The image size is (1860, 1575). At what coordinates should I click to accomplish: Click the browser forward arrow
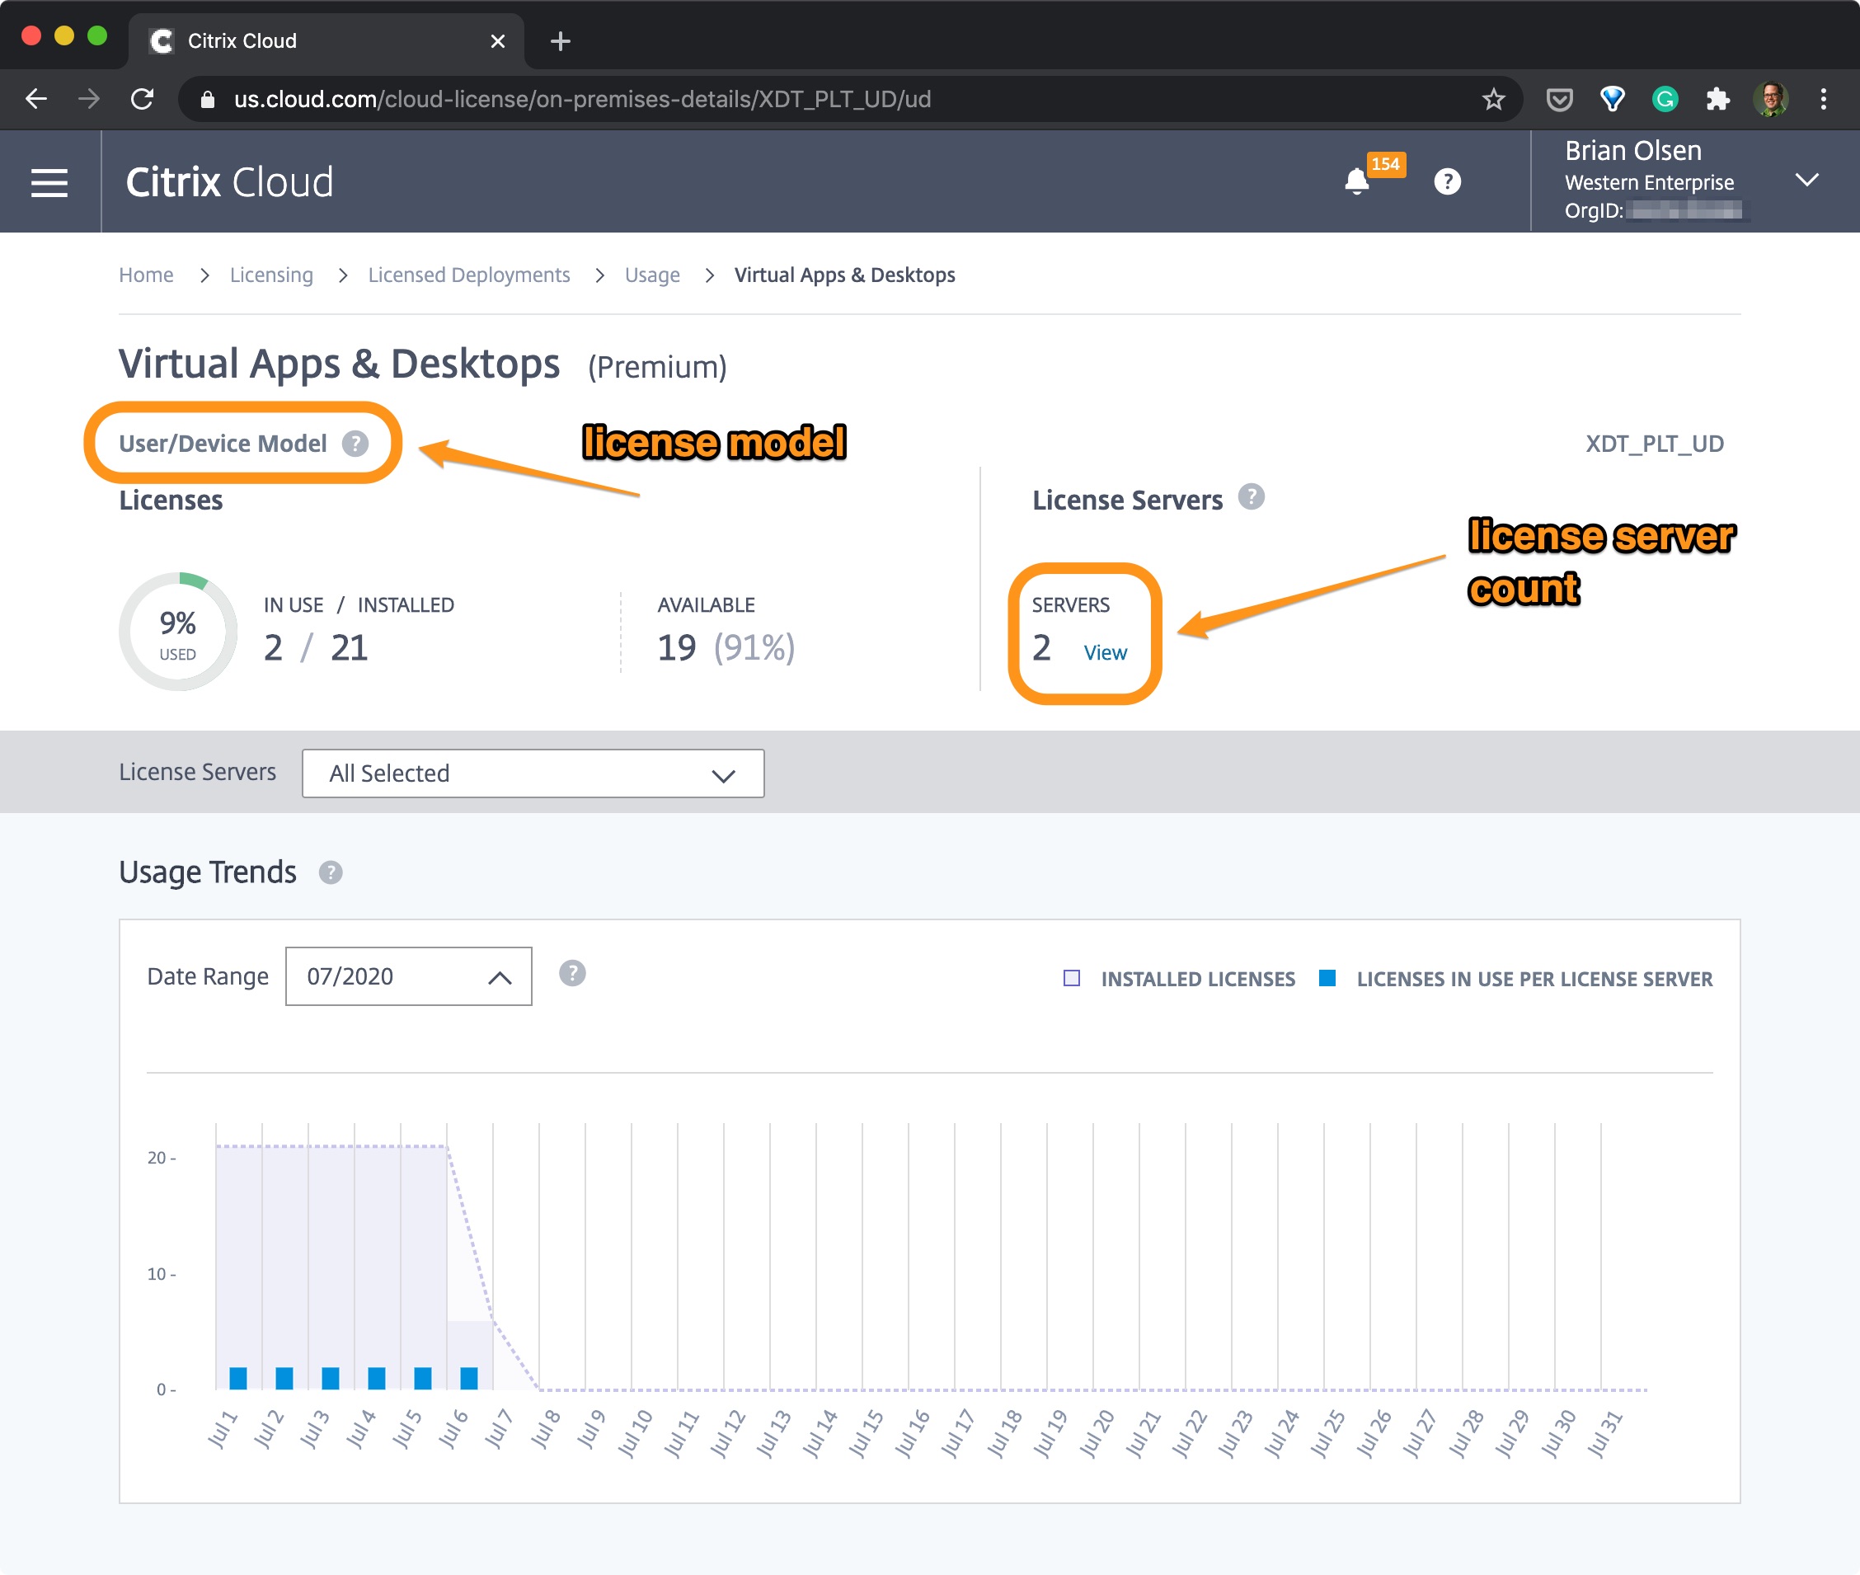(88, 98)
